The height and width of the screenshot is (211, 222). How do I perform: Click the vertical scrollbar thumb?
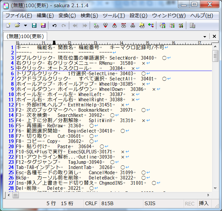215,56
